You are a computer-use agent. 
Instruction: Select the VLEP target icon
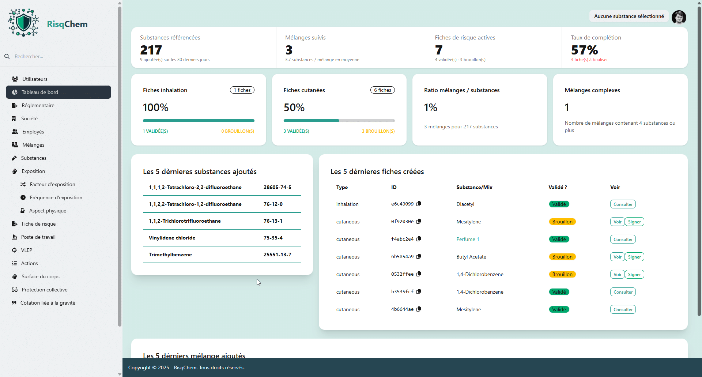(15, 250)
